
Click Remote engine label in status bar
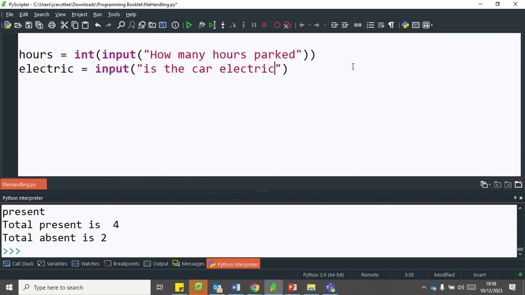coord(370,275)
